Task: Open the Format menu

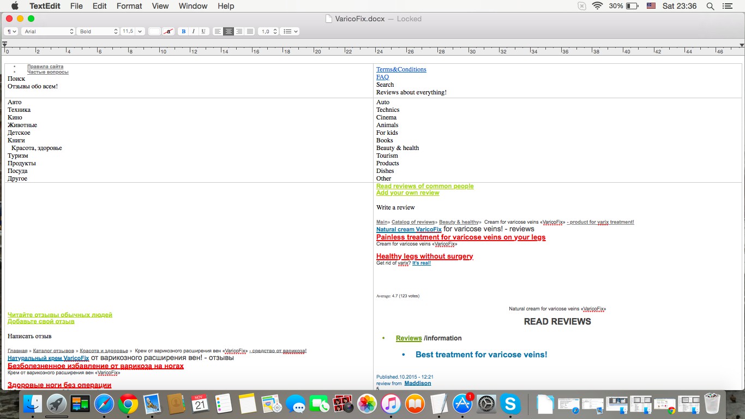Action: pos(129,6)
